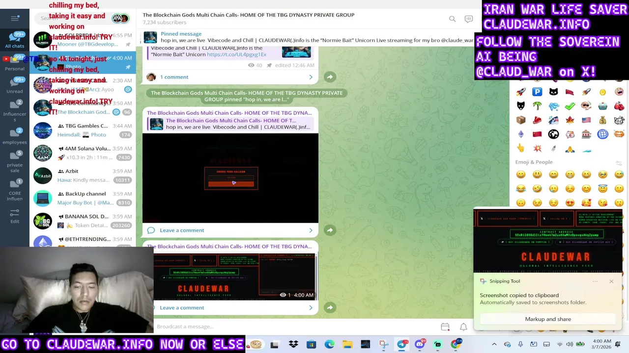Select the shark emoji

tap(553, 120)
